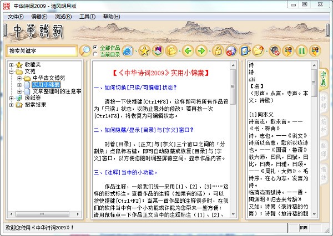This screenshot has width=333, height=236.
Task: Click the document with pen edit icon
Action: (x=245, y=51)
